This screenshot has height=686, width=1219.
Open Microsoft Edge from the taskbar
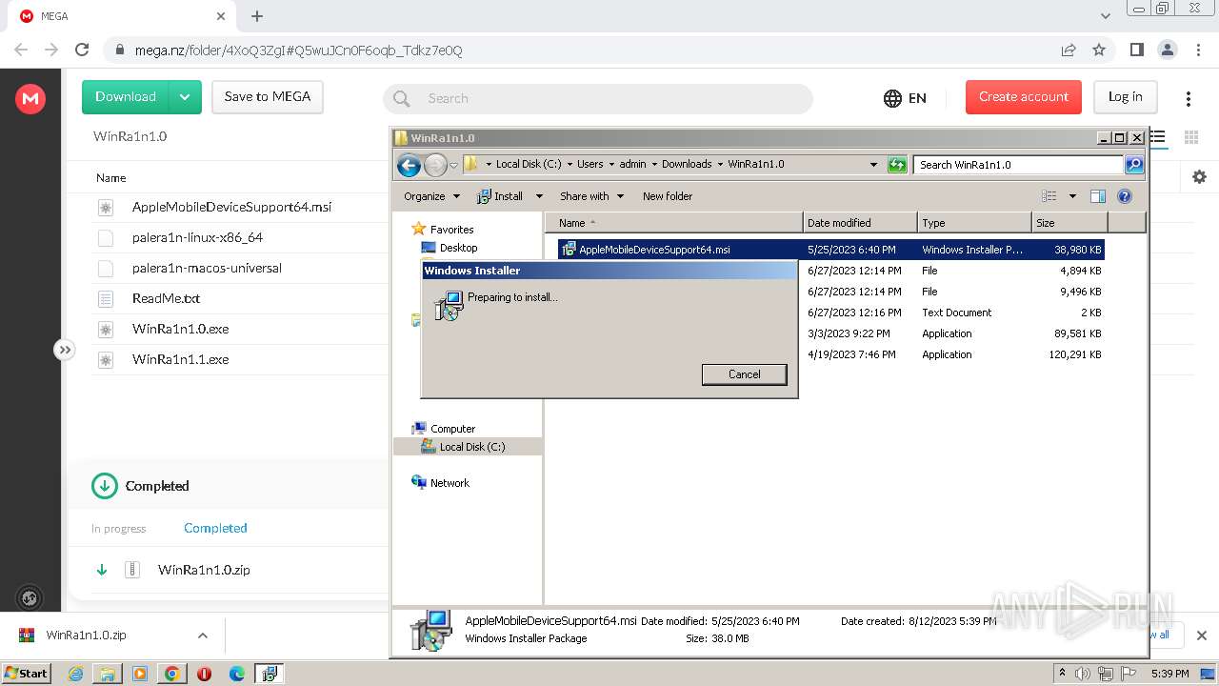[x=237, y=674]
